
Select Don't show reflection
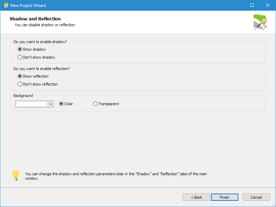[x=38, y=84]
